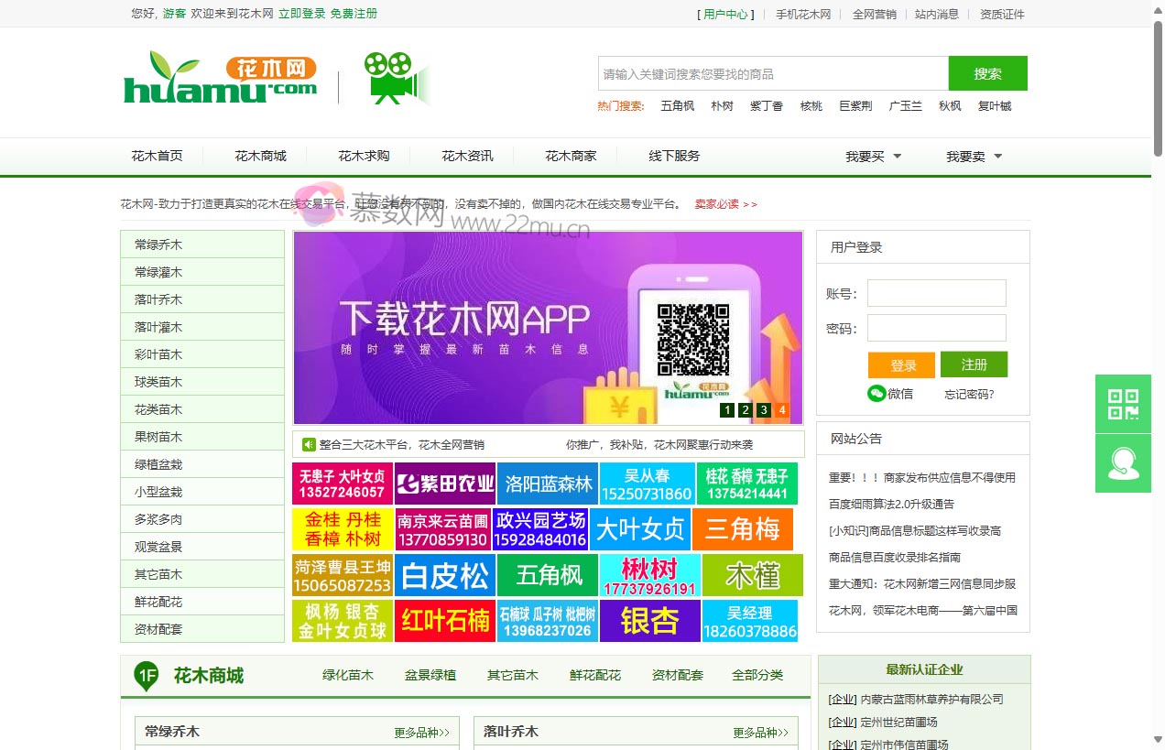The image size is (1165, 750).
Task: Switch to banner slide 1
Action: [727, 410]
